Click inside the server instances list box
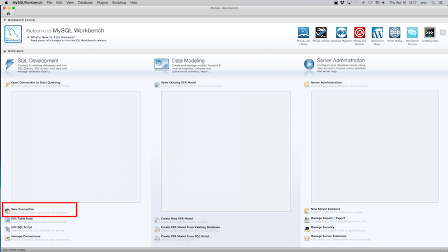This screenshot has height=252, width=448. 375,147
